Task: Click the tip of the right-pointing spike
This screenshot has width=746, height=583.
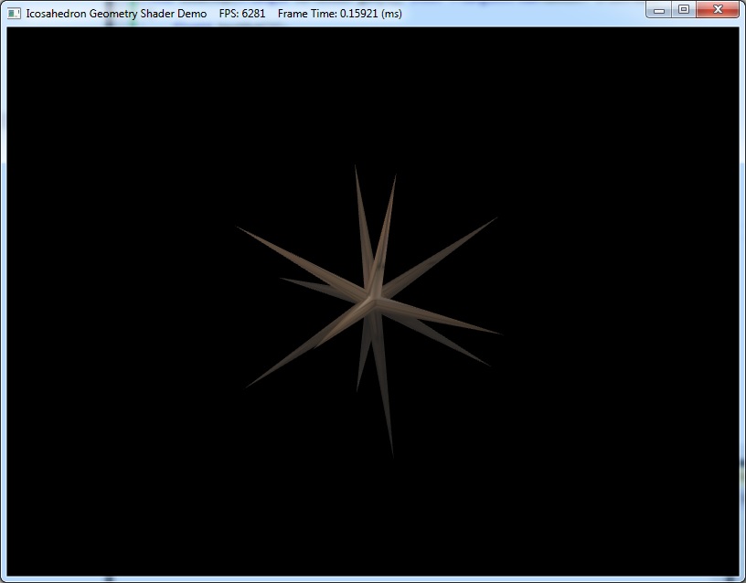Action: pyautogui.click(x=498, y=333)
